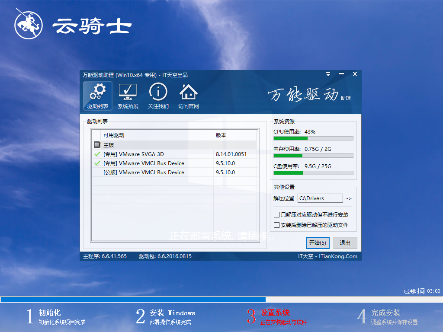443x332 pixels.
Task: Click the 主板 device icon in the driver list
Action: [x=97, y=145]
